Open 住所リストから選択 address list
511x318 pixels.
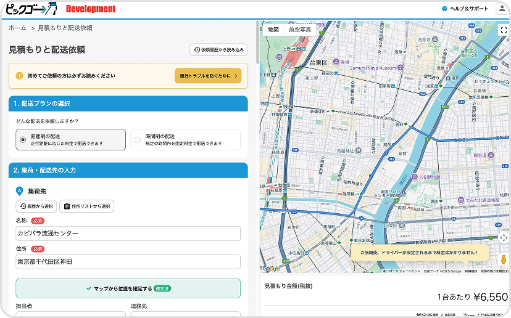coord(87,206)
